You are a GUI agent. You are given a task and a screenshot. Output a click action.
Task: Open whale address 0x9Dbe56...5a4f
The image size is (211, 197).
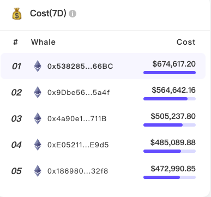(x=79, y=93)
